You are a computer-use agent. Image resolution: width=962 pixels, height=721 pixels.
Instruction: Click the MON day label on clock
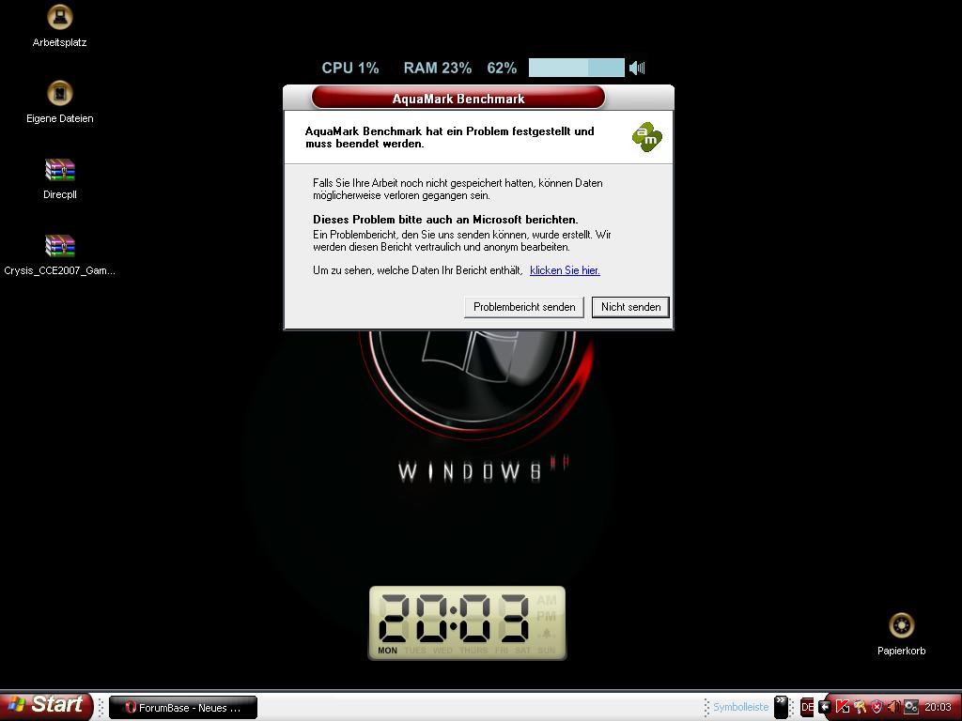(x=387, y=650)
